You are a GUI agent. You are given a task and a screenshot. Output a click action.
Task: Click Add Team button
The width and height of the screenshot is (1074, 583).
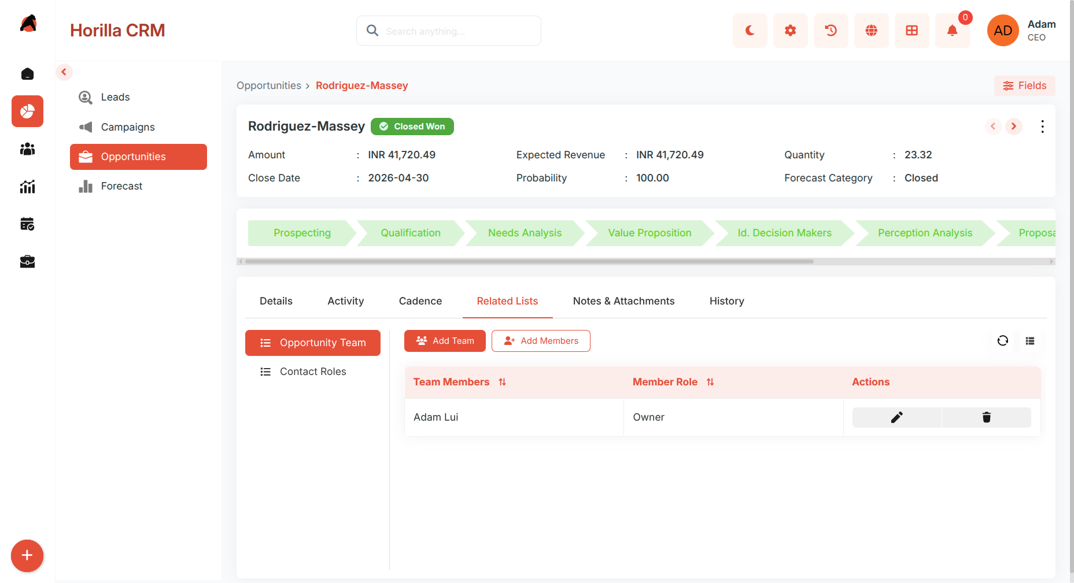445,341
